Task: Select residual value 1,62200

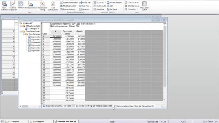Action: [79, 36]
